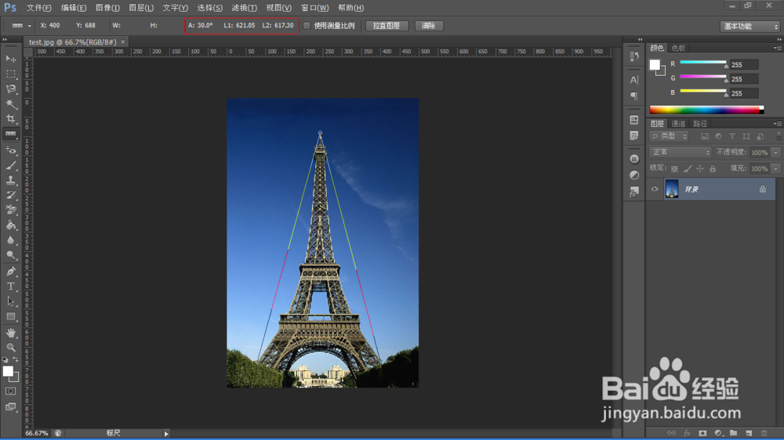Open the opacity slider dropdown arrow

[x=775, y=153]
